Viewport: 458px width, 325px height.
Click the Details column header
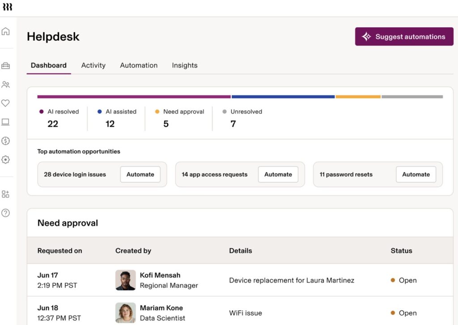(240, 251)
